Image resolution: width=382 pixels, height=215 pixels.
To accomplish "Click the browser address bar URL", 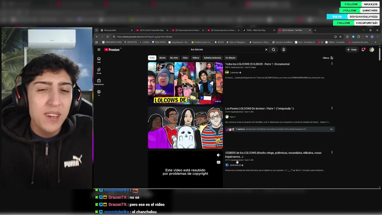I will click(144, 37).
